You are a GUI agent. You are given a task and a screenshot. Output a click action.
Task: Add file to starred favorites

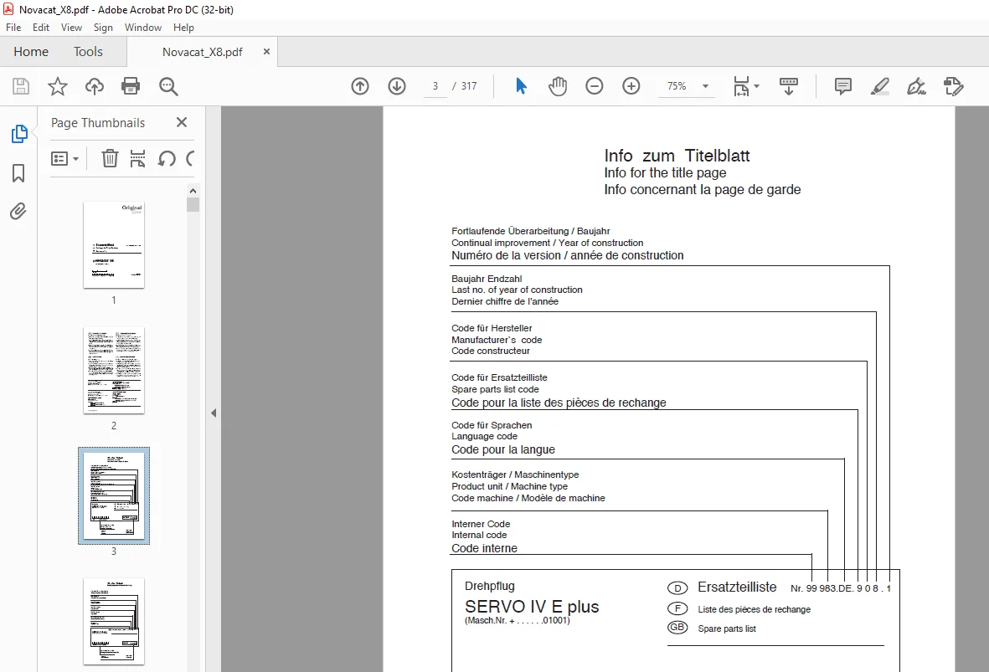58,86
